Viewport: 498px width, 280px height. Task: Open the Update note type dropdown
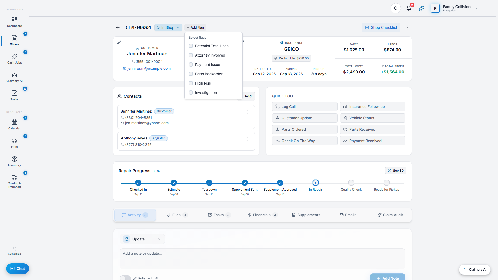[x=142, y=239]
